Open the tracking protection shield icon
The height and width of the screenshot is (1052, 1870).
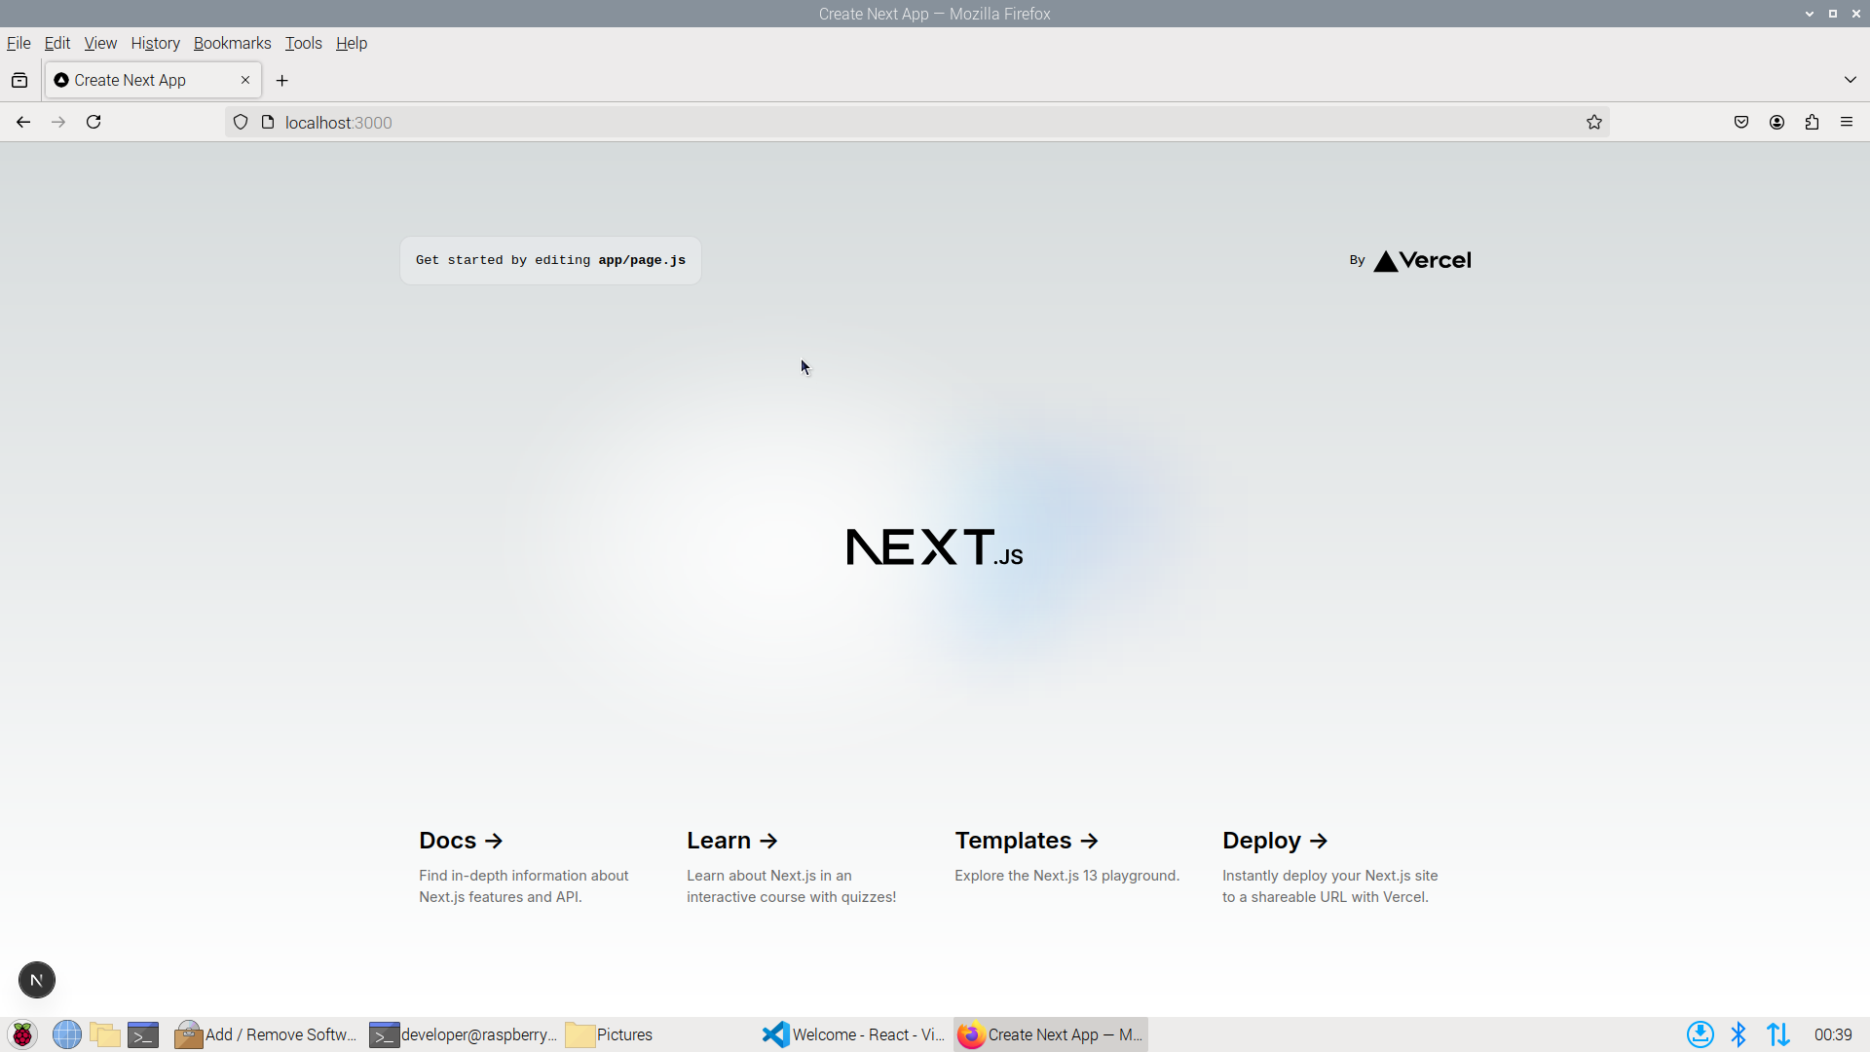click(241, 122)
